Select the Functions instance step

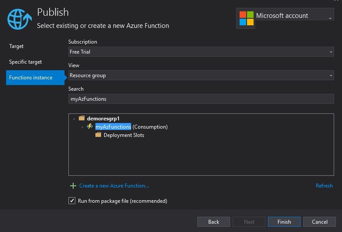tap(31, 78)
